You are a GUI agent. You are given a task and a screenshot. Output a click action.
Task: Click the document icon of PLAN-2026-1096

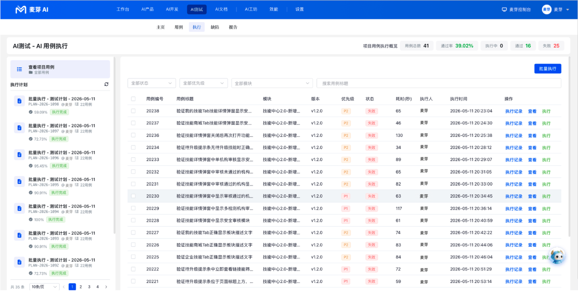[x=19, y=155]
